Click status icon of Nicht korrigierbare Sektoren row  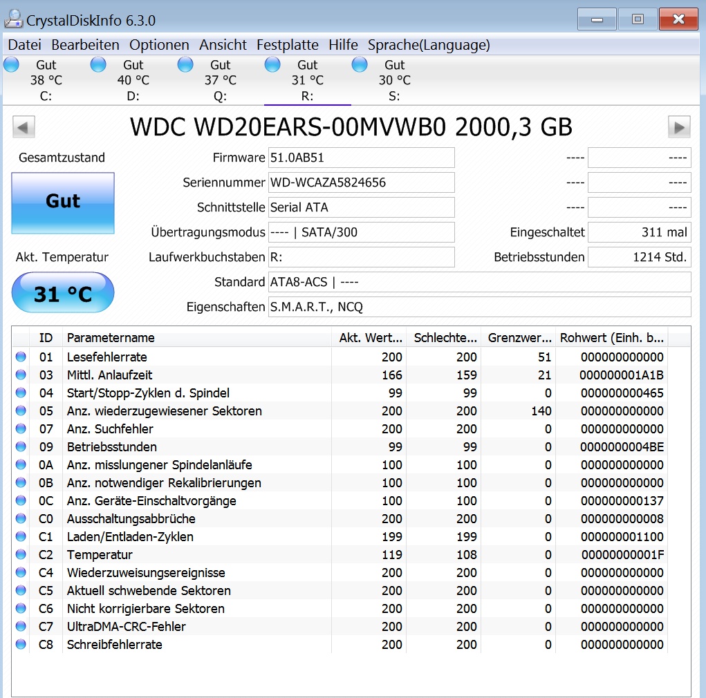click(21, 608)
